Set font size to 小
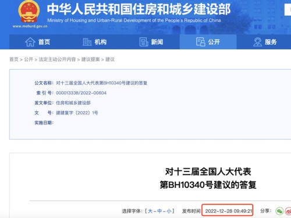Screen dimensions: 291x218 tap(169, 211)
